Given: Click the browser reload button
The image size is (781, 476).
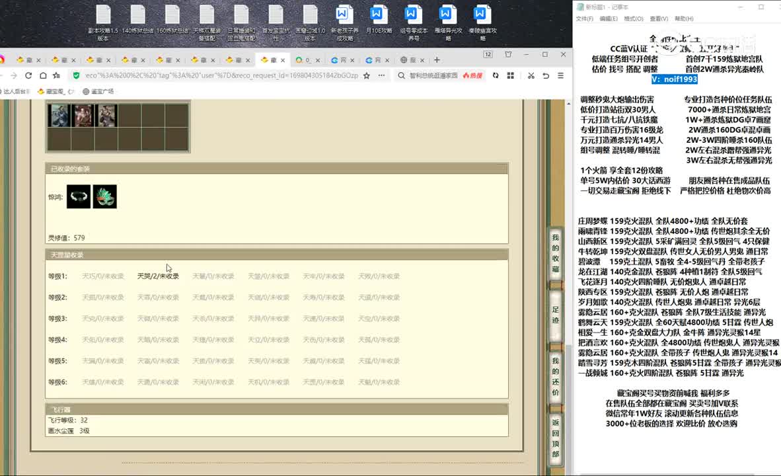Looking at the screenshot, I should pos(28,76).
